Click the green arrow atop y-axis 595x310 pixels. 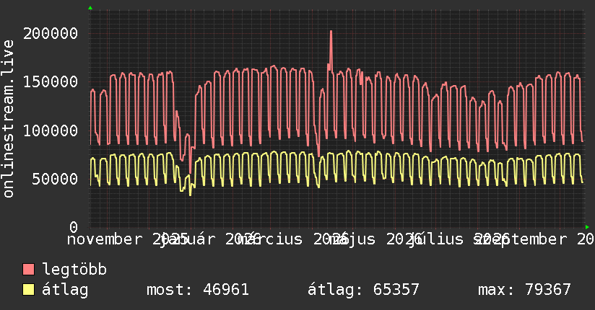[x=90, y=8]
